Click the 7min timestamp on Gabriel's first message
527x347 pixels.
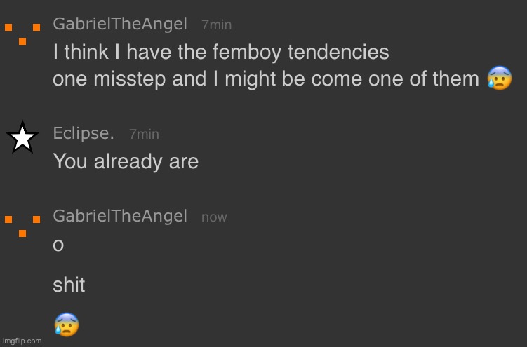pyautogui.click(x=216, y=25)
